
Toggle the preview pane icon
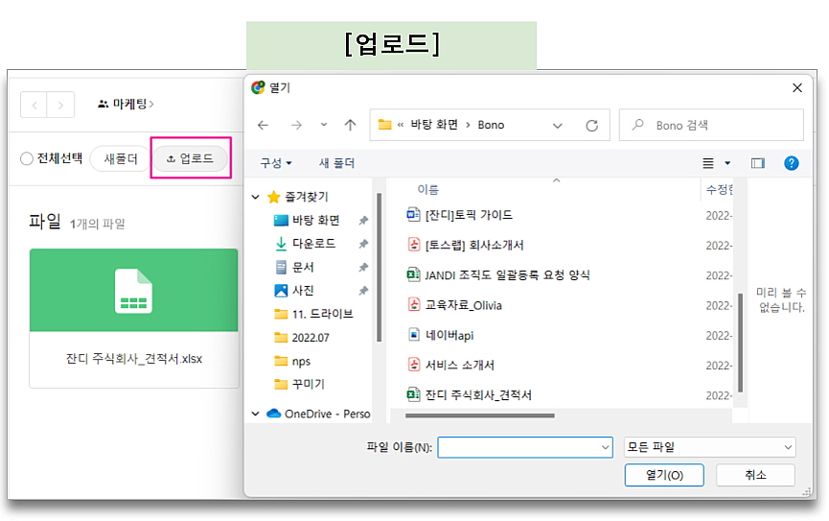(x=757, y=163)
